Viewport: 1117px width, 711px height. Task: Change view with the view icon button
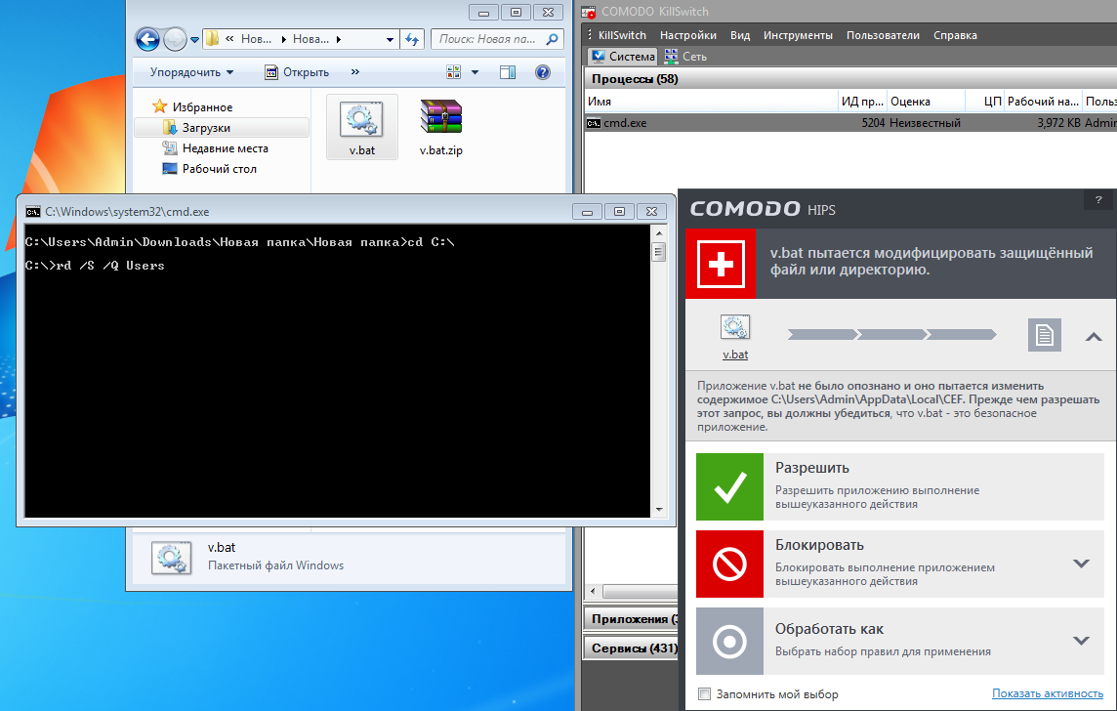click(454, 72)
